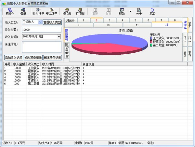Open the 收入时间 date picker dropdown
This screenshot has width=195, height=147.
point(59,37)
